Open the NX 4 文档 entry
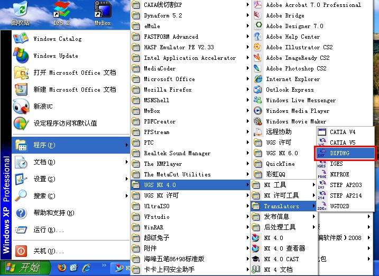The width and height of the screenshot is (379, 276). pos(283,270)
